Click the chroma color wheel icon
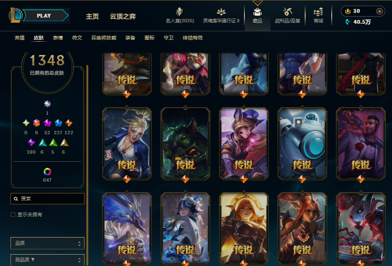Image resolution: width=392 pixels, height=266 pixels. [47, 172]
